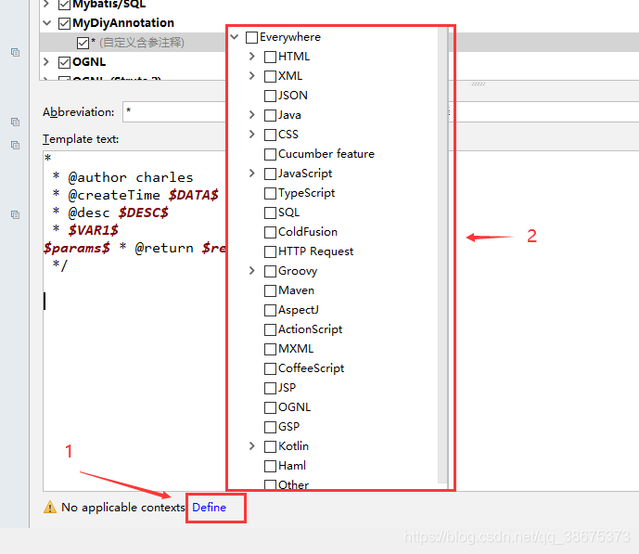Screen dimensions: 639x554
Task: Expand the OGNL template group
Action: point(46,62)
